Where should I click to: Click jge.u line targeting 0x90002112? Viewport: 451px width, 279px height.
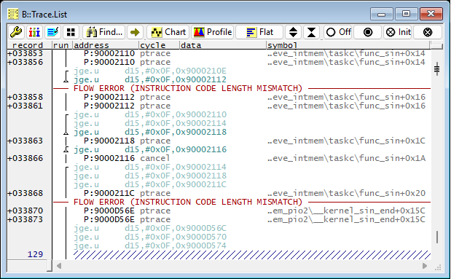pos(150,79)
